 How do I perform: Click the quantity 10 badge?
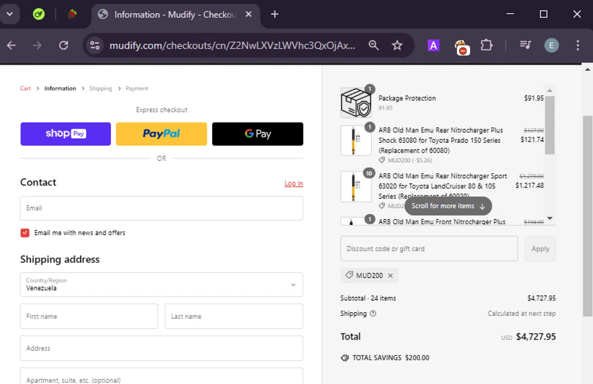(369, 173)
